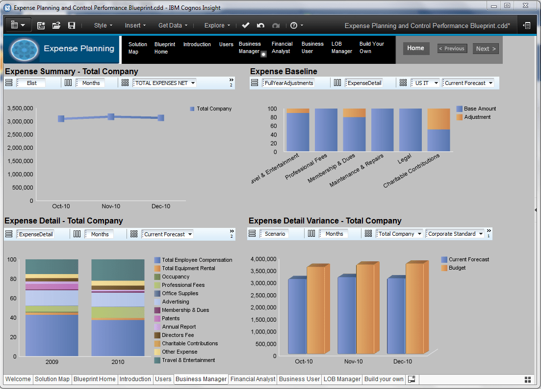Screen dimensions: 541x389
Task: Click the open folder icon
Action: [x=56, y=26]
